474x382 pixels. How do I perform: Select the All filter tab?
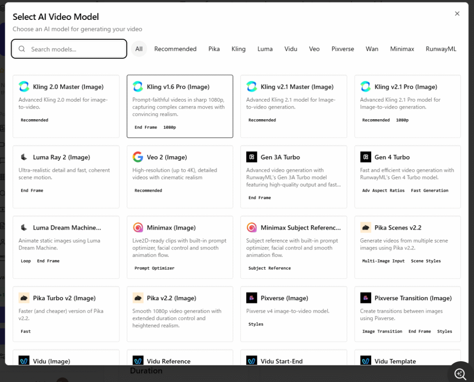click(x=139, y=49)
